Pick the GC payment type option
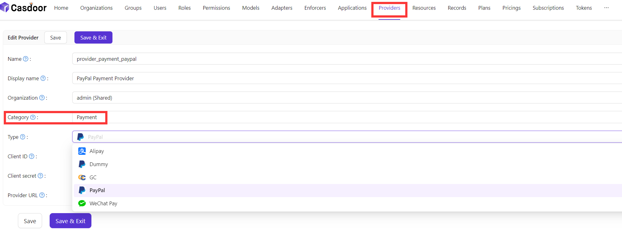Viewport: 622px width, 236px height. click(93, 177)
